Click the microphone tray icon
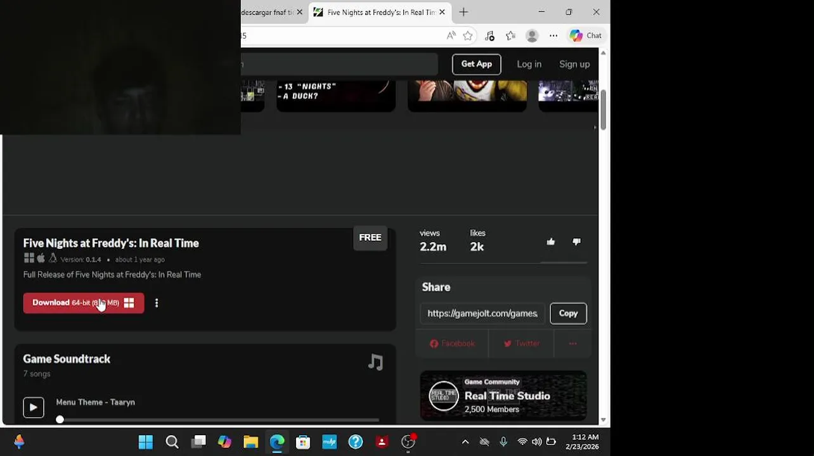The height and width of the screenshot is (456, 814). 503,441
